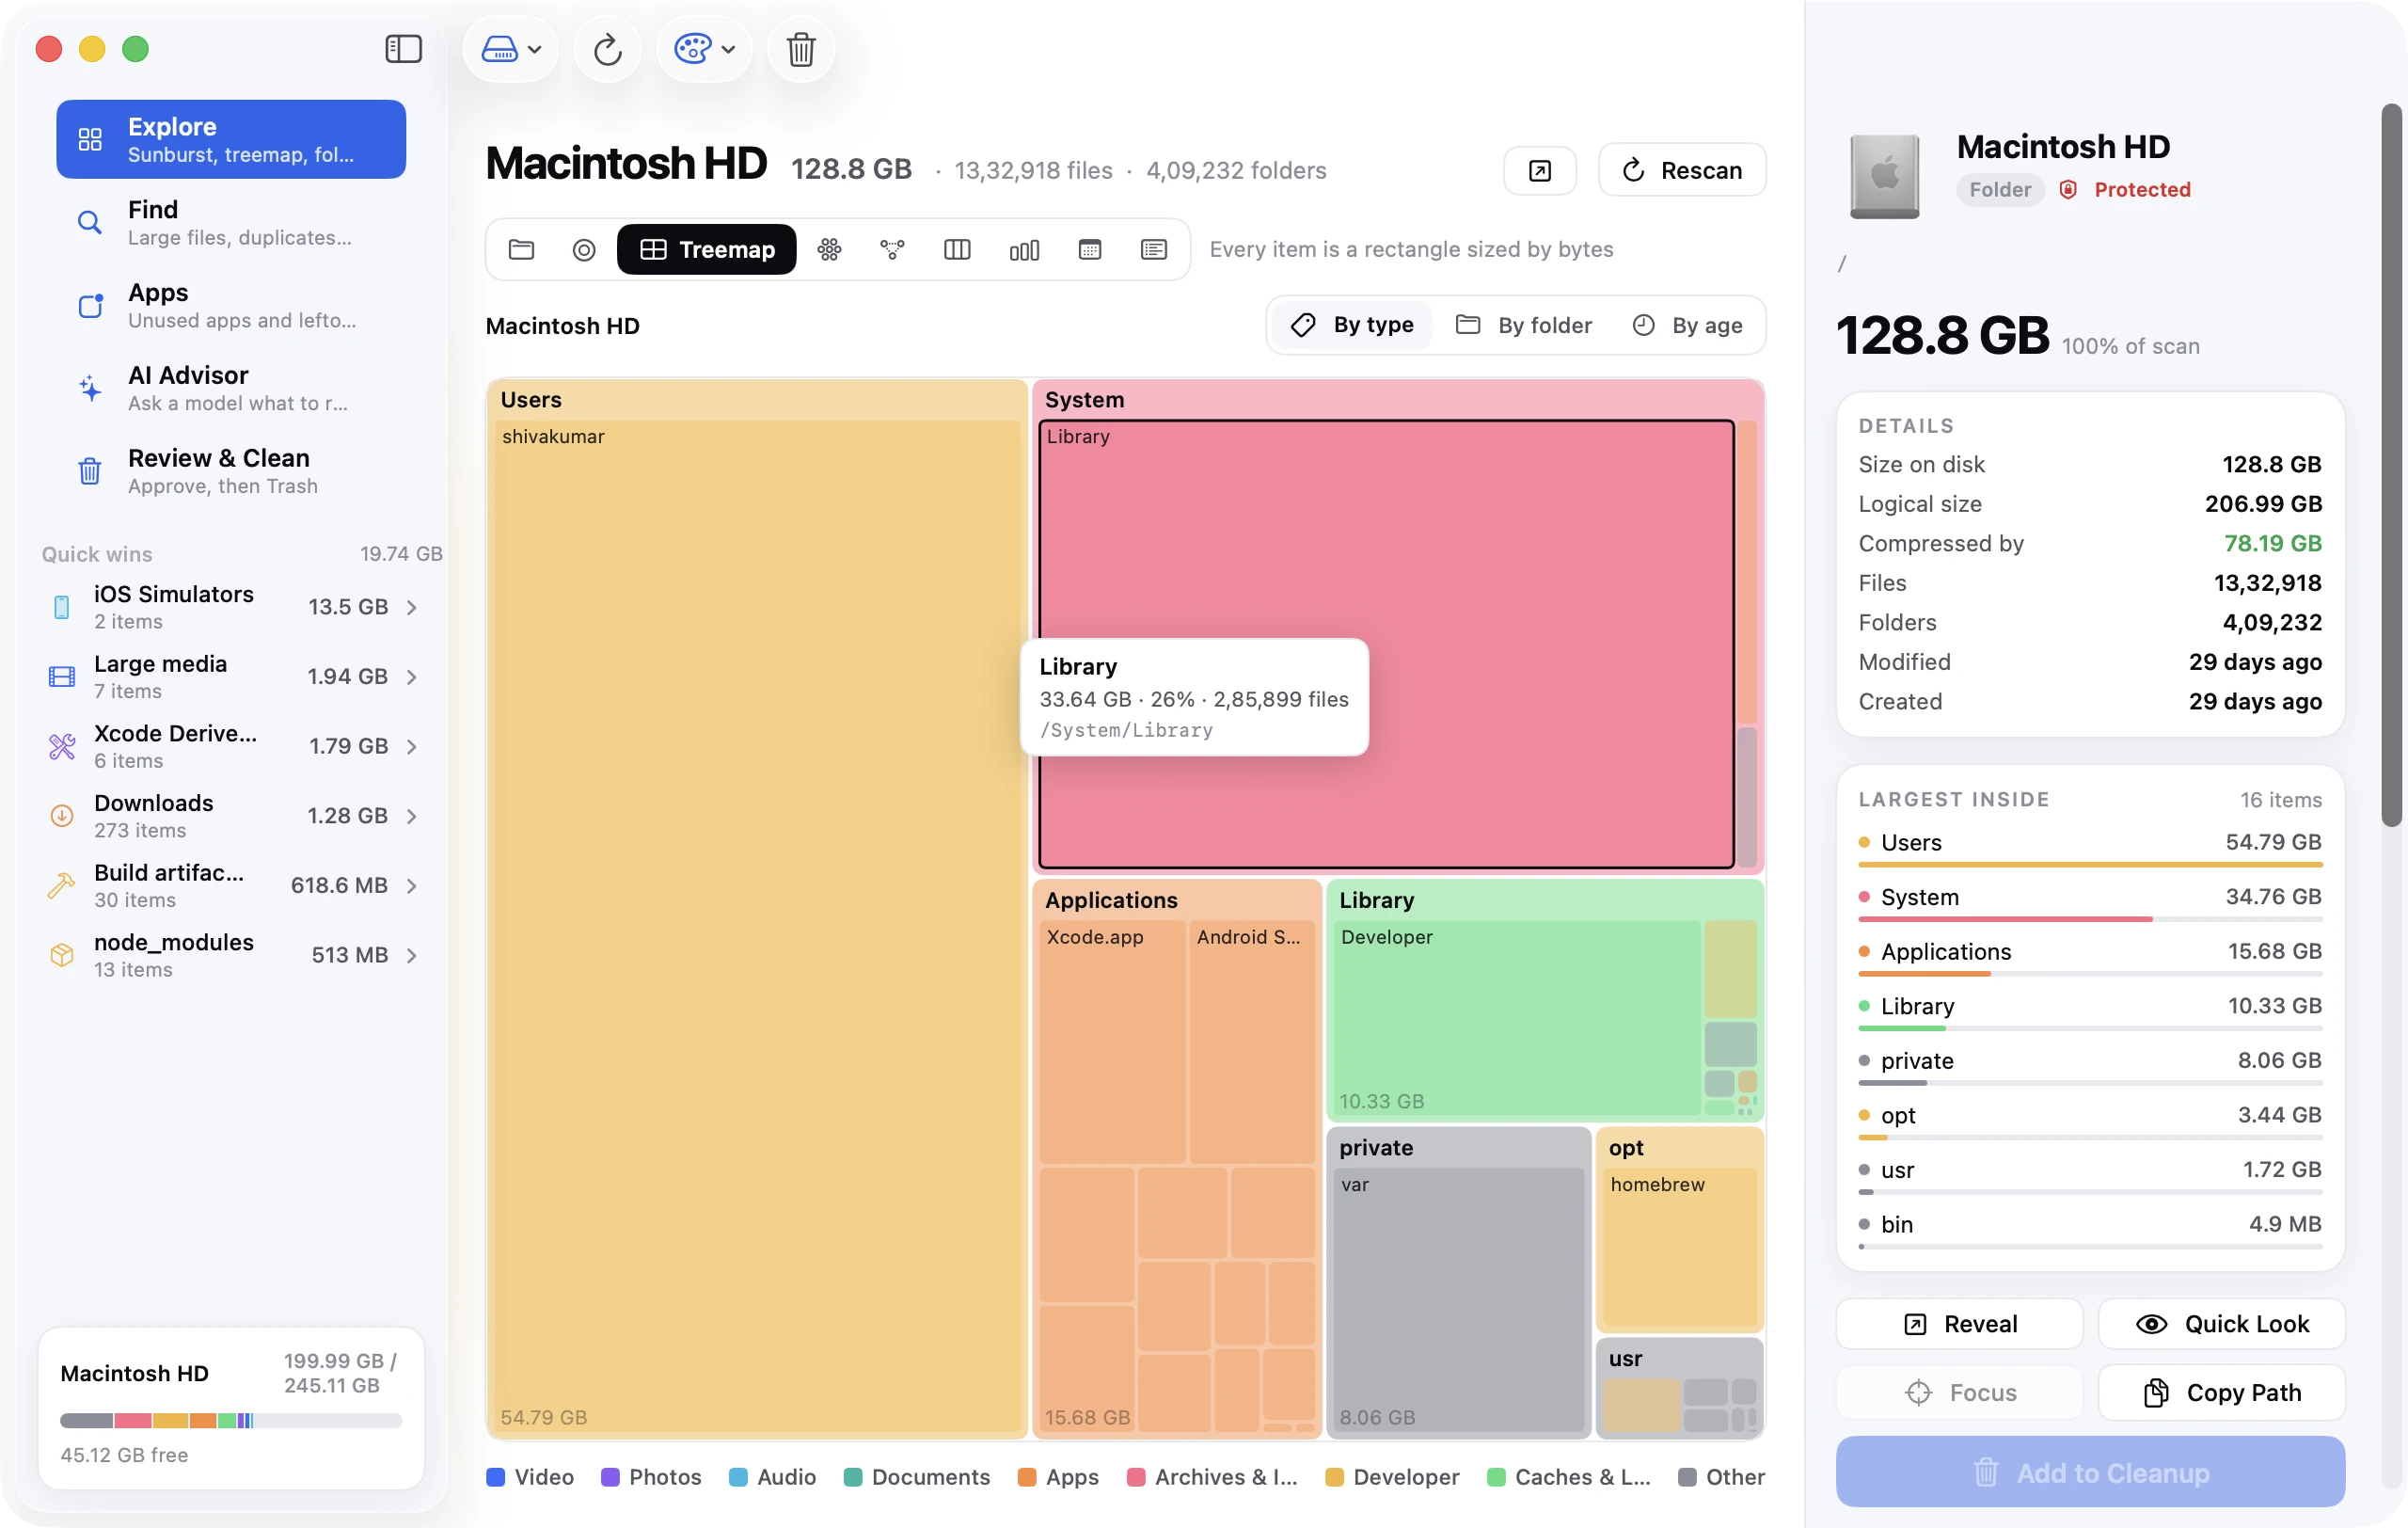Expand Xcode Derived data chevron

412,746
